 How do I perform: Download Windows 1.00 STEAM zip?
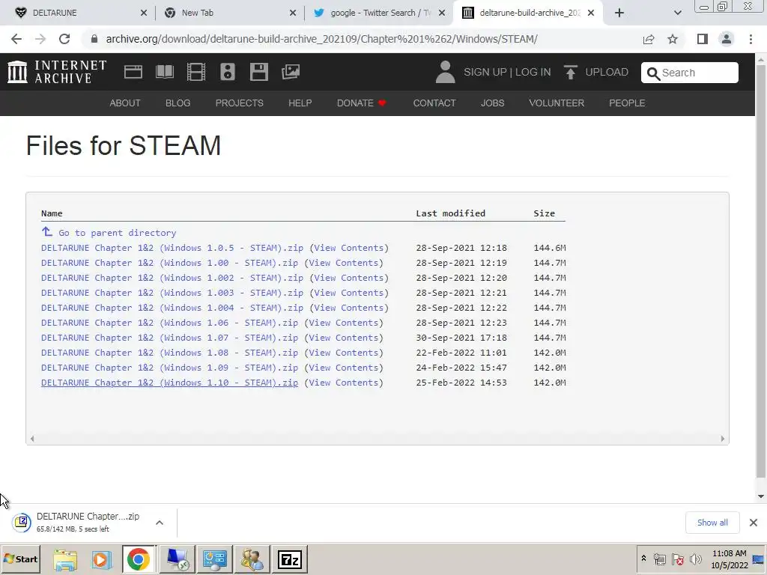tap(169, 263)
